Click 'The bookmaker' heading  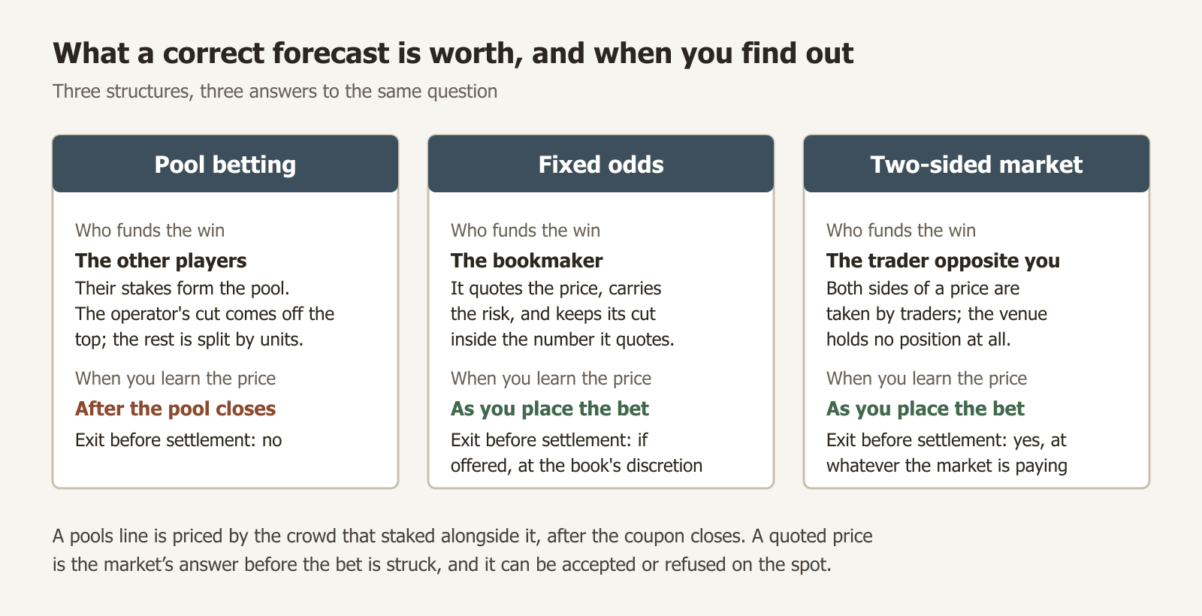(527, 261)
